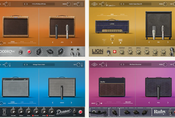This screenshot has width=175, height=118.
Task: Click the Dream INTENSITY knob
Action: tap(51, 111)
